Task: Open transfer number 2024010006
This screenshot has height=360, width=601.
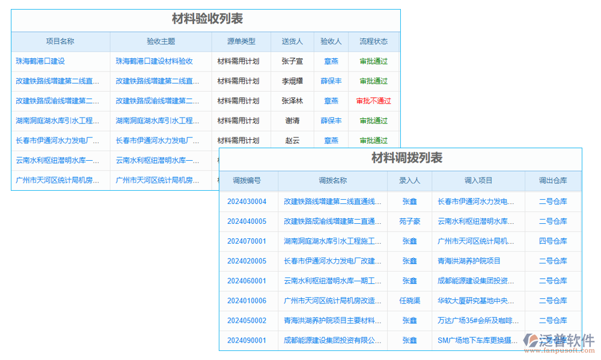Action: (249, 301)
